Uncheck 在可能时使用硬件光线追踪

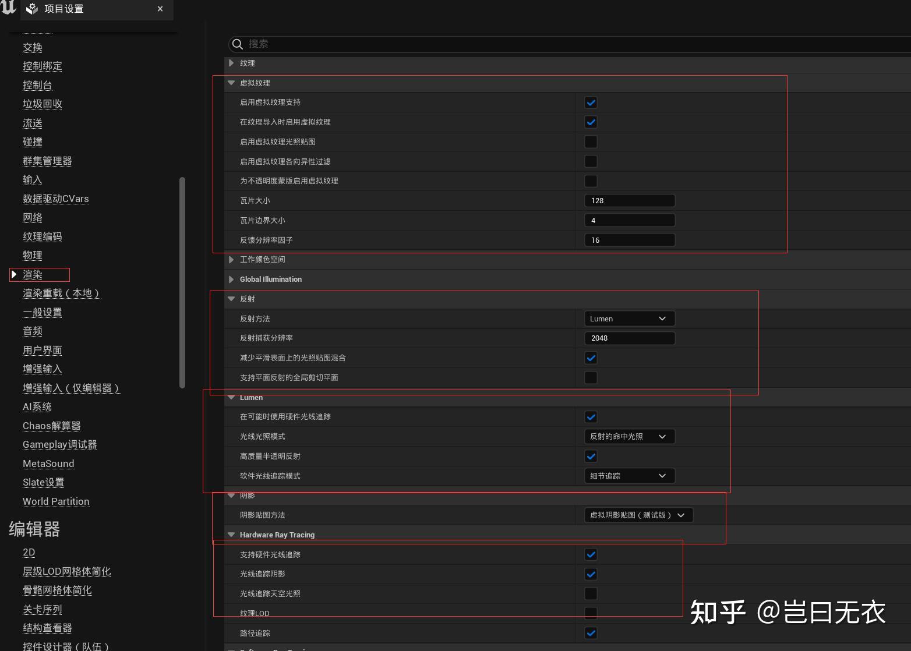click(x=590, y=416)
